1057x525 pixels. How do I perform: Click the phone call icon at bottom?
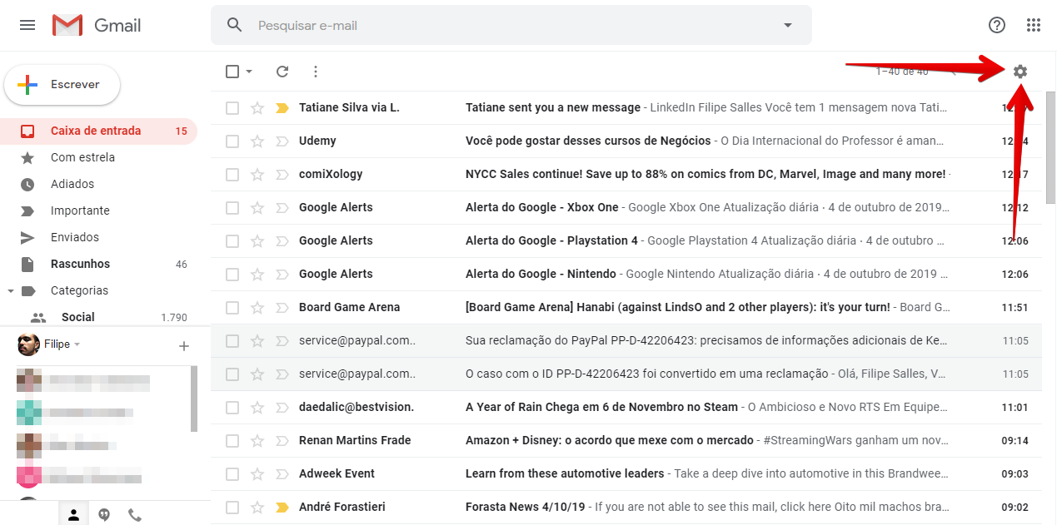(135, 514)
